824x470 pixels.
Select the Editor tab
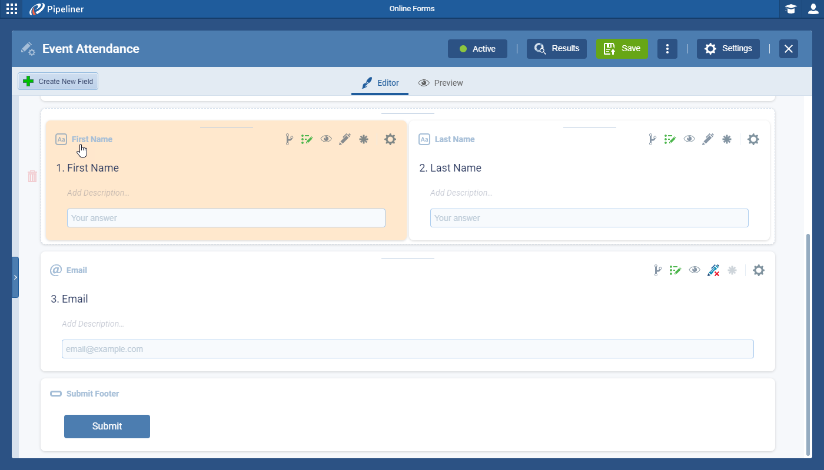point(380,83)
